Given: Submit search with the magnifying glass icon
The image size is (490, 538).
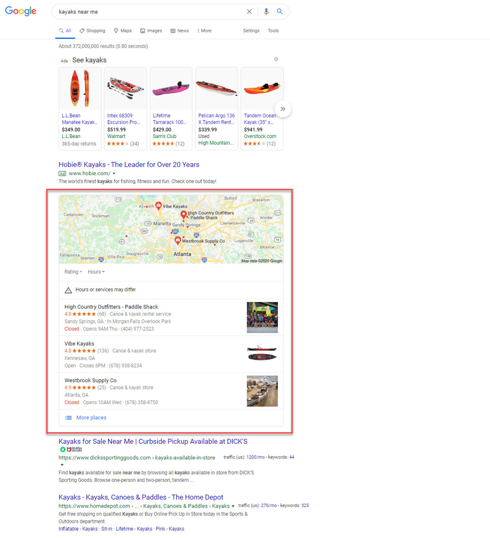Looking at the screenshot, I should click(280, 11).
